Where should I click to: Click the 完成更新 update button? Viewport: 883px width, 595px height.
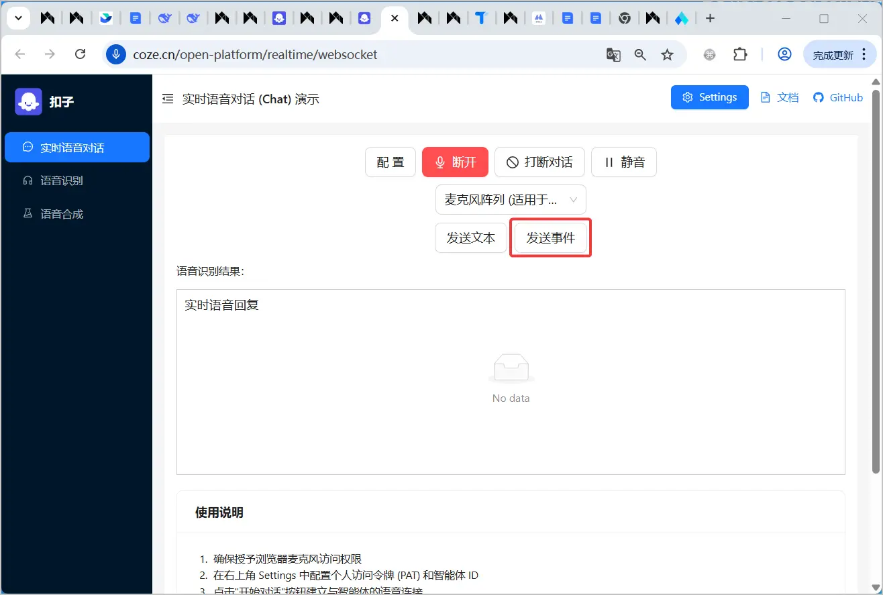tap(839, 54)
